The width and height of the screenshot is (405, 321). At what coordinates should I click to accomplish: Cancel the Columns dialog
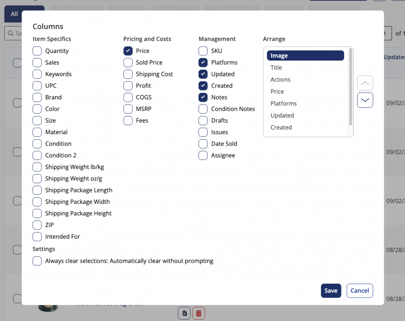click(x=360, y=291)
